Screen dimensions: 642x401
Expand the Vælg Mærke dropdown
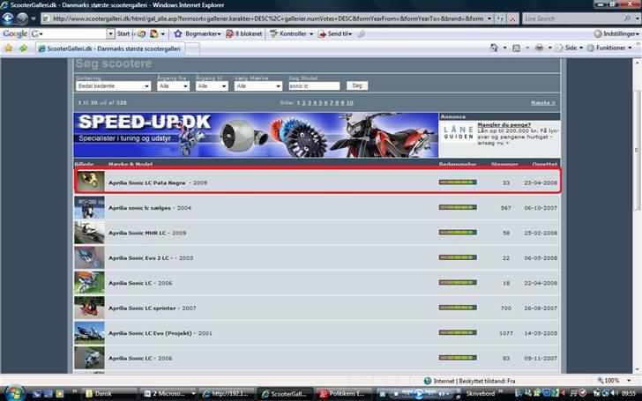[258, 86]
